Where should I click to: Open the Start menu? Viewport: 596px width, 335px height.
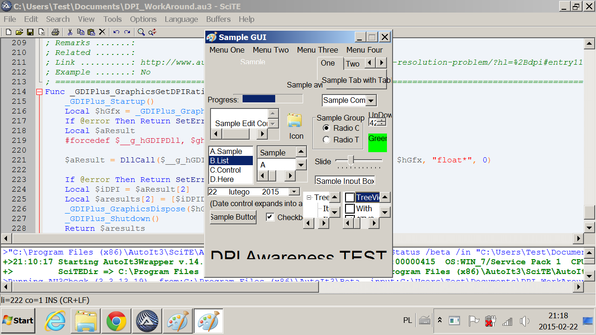coord(18,321)
